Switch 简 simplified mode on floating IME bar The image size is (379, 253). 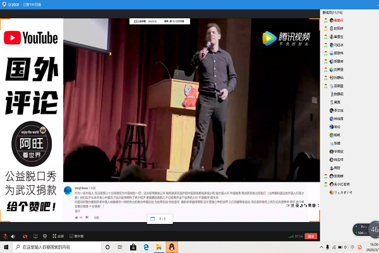310,206
